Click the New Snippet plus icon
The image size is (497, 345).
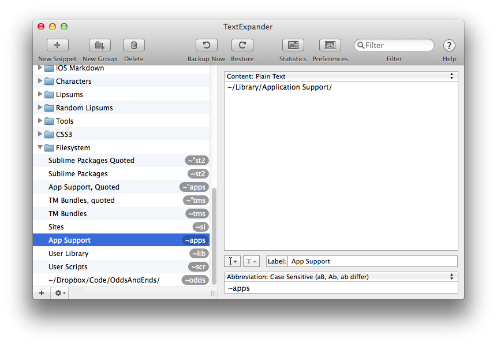click(57, 45)
